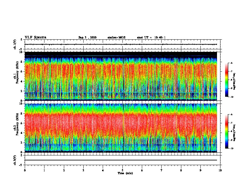Click time axis tick label '9'
This screenshot has width=248, height=191.
pos(200,170)
